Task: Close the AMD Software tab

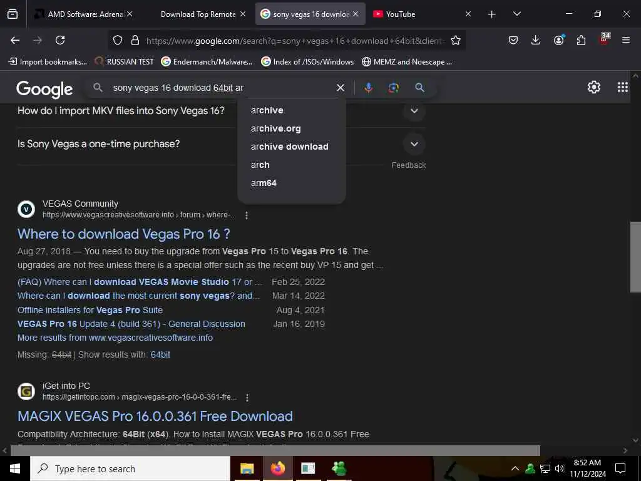Action: 130,14
